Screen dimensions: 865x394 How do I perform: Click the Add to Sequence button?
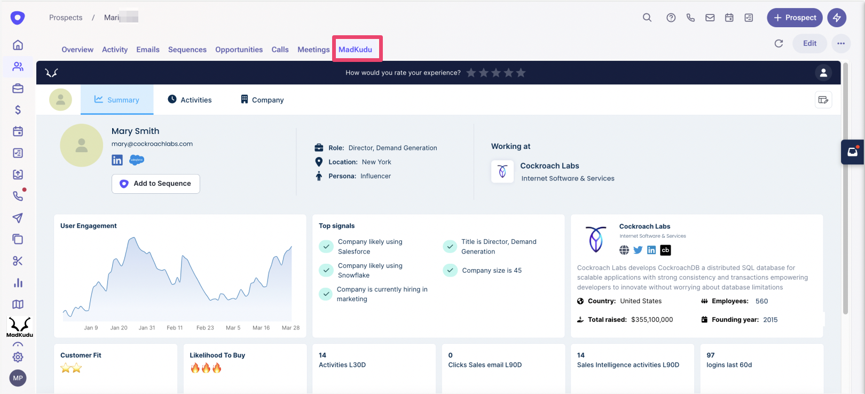(156, 184)
